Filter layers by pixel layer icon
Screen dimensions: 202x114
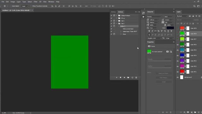pyautogui.click(x=190, y=16)
